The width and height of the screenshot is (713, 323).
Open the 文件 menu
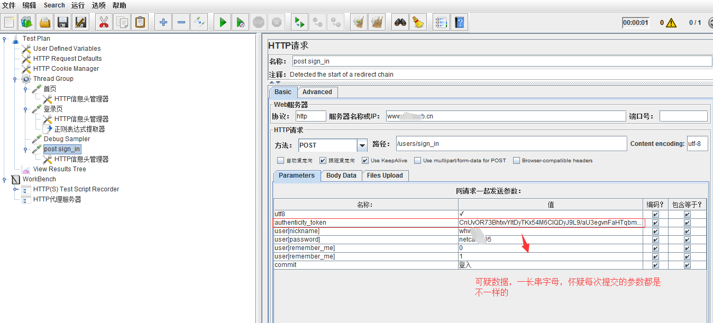[x=8, y=5]
